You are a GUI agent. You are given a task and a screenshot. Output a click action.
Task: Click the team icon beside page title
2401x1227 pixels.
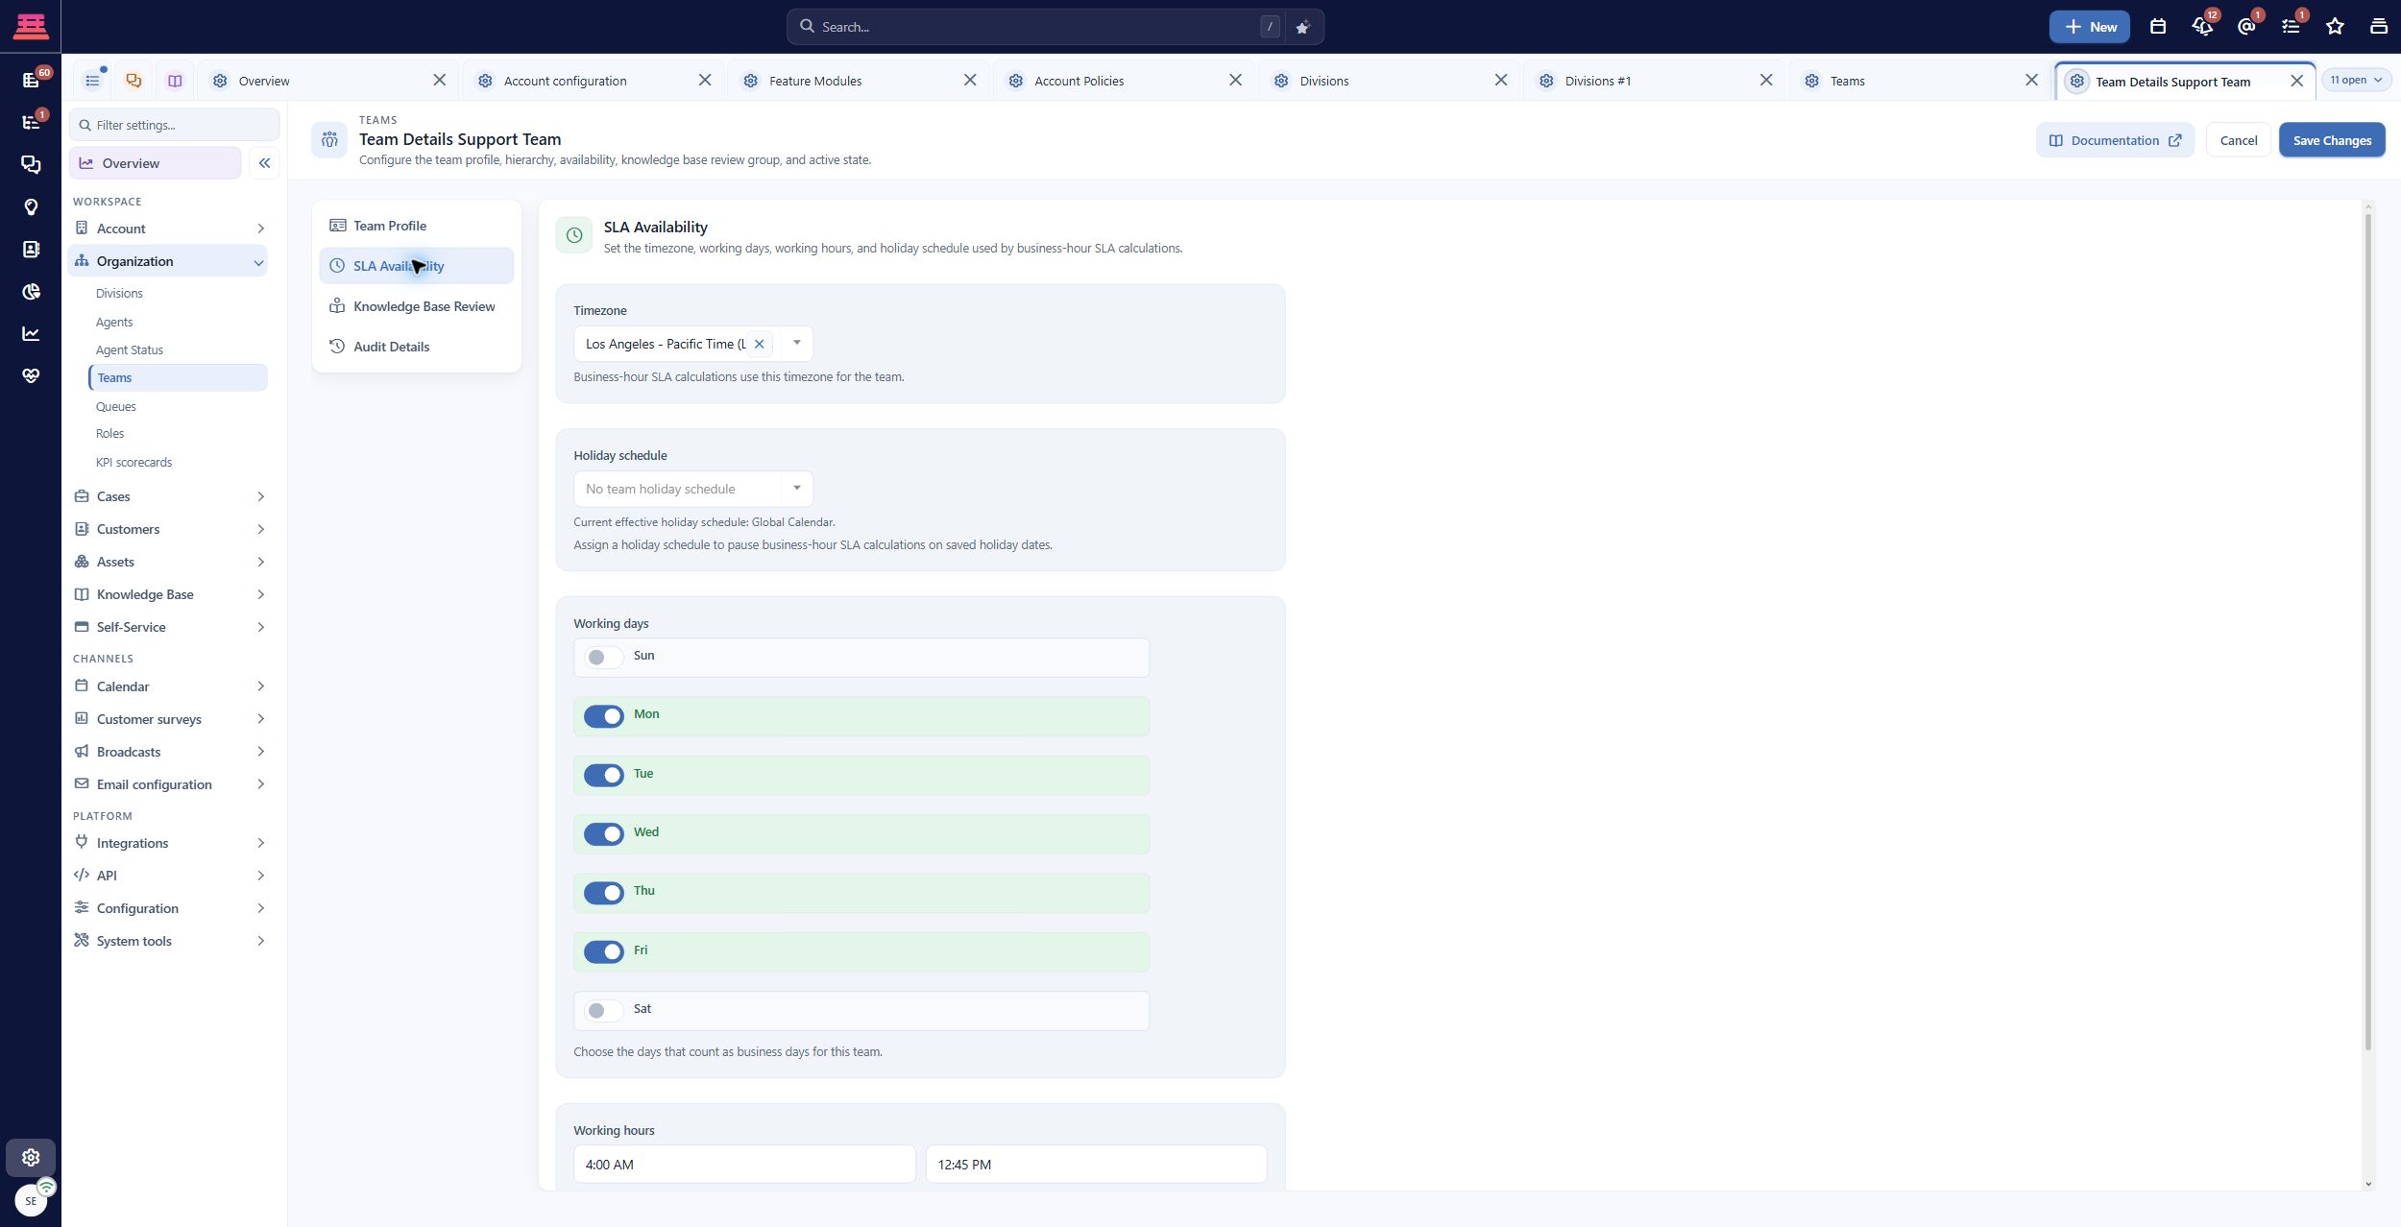[329, 140]
